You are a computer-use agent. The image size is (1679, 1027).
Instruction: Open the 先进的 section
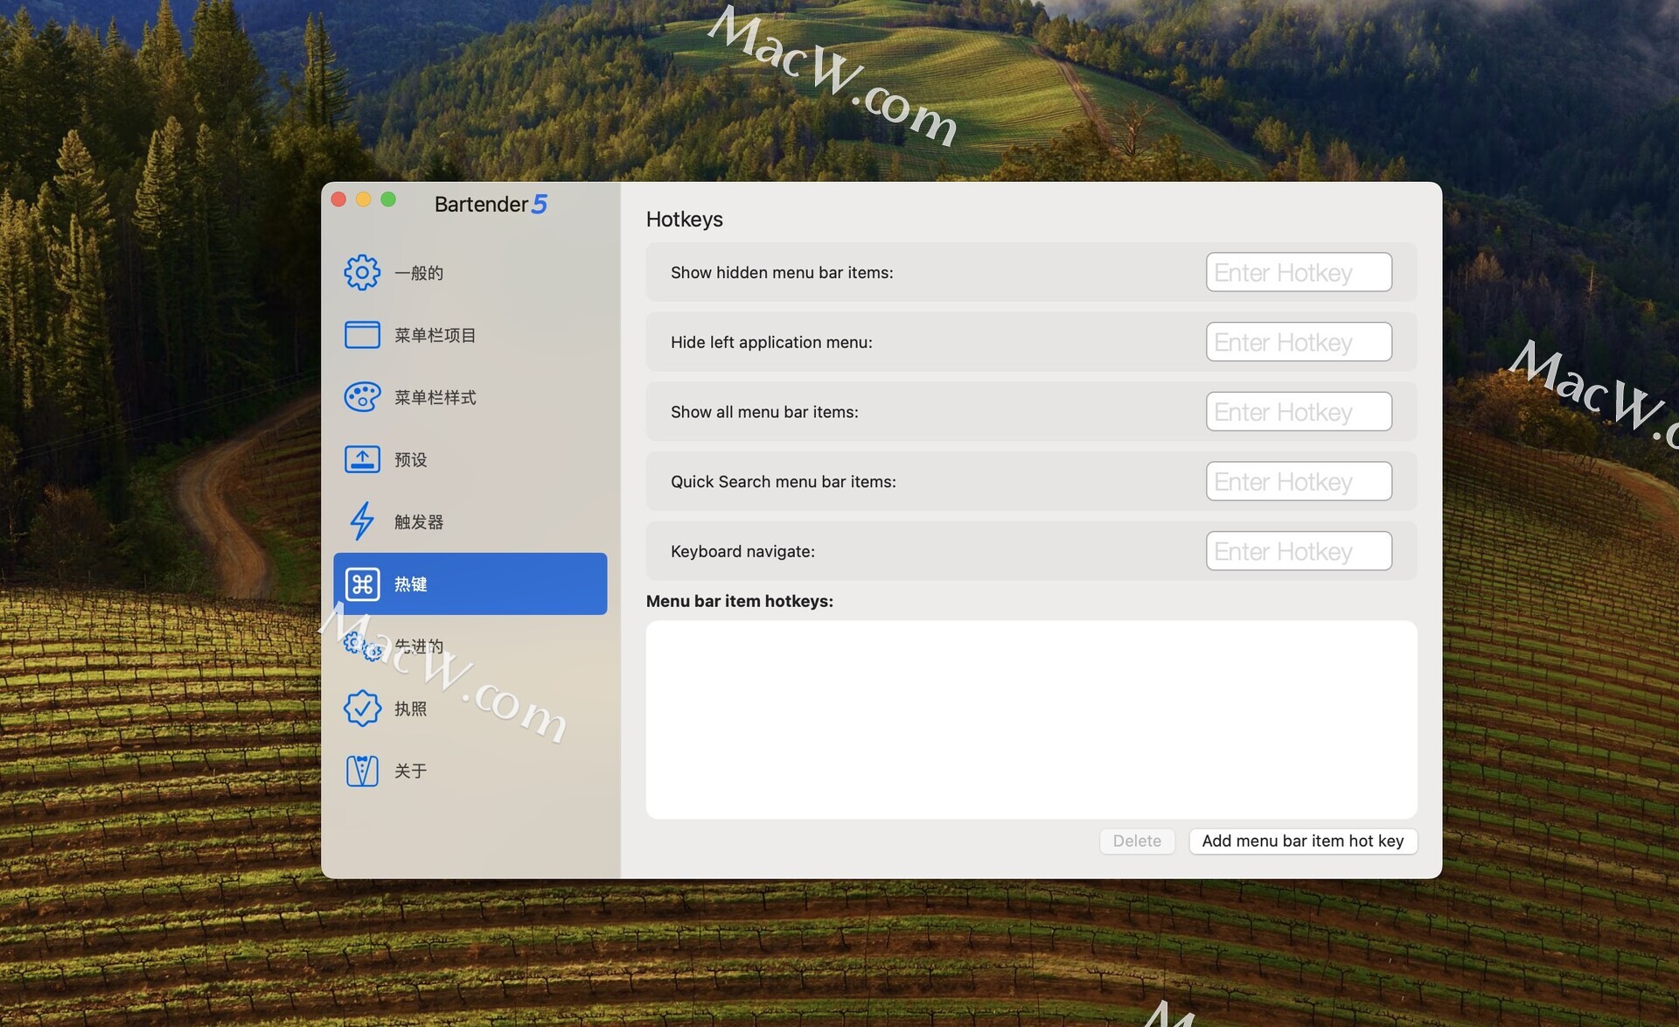[470, 646]
